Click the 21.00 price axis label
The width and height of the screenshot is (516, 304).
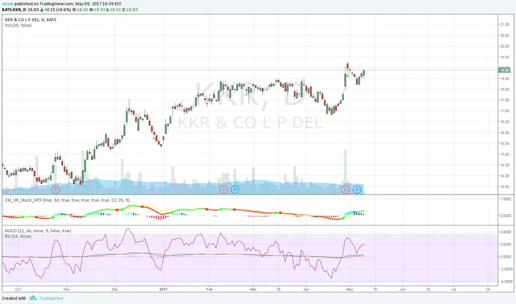point(504,25)
